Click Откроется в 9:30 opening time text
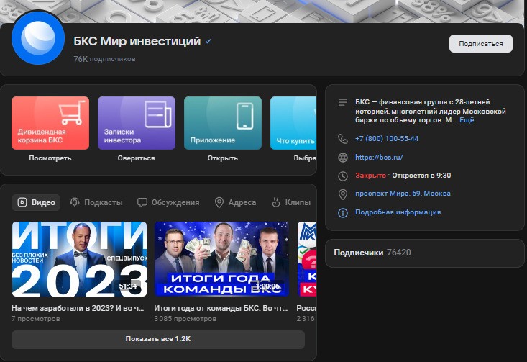Viewport: 527px width, 362px height. 421,176
